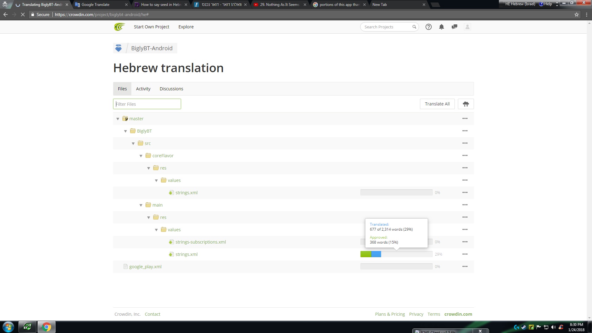
Task: Click the upload/download cloud button
Action: click(466, 104)
